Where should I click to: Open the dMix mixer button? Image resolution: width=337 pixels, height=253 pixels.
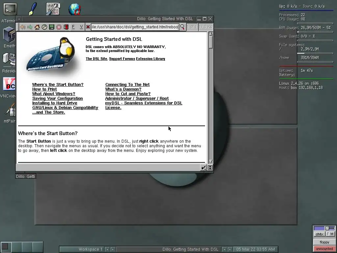[x=319, y=234]
